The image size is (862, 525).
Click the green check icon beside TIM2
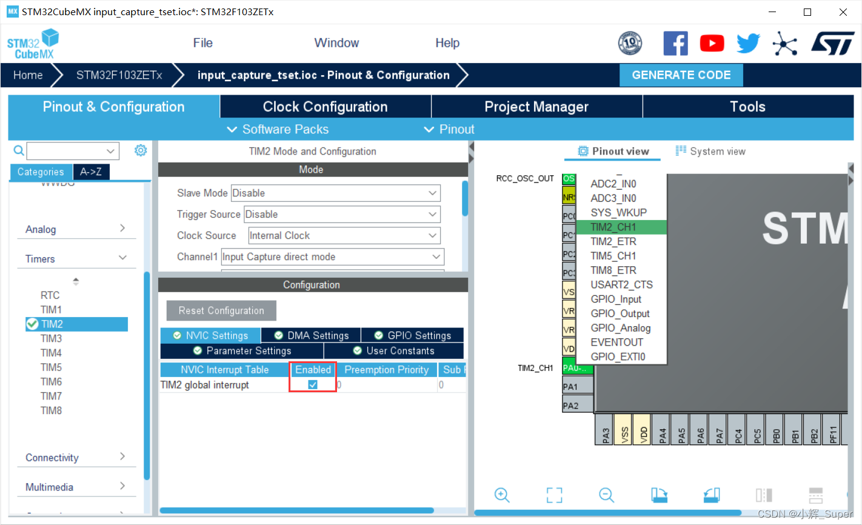click(x=32, y=324)
